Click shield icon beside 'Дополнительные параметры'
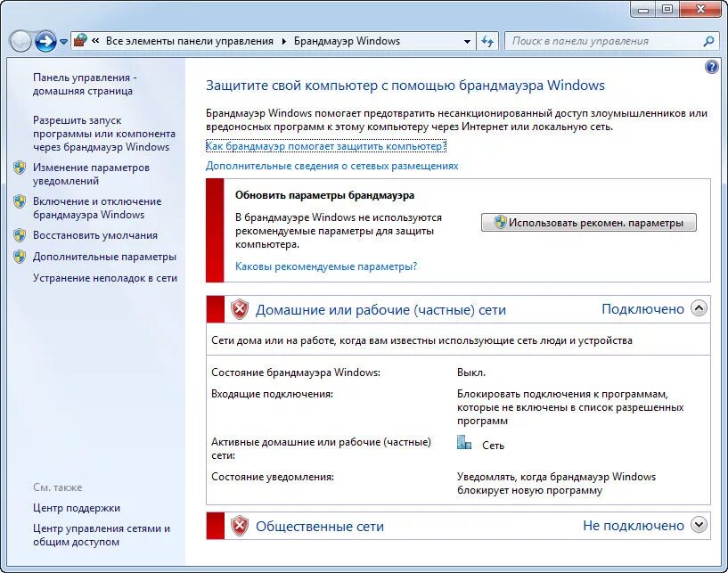Image resolution: width=728 pixels, height=573 pixels. point(20,257)
